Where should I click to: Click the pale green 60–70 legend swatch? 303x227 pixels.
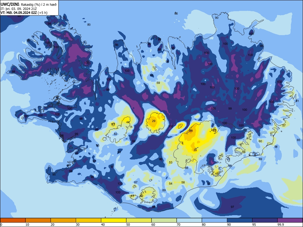tap(164, 220)
